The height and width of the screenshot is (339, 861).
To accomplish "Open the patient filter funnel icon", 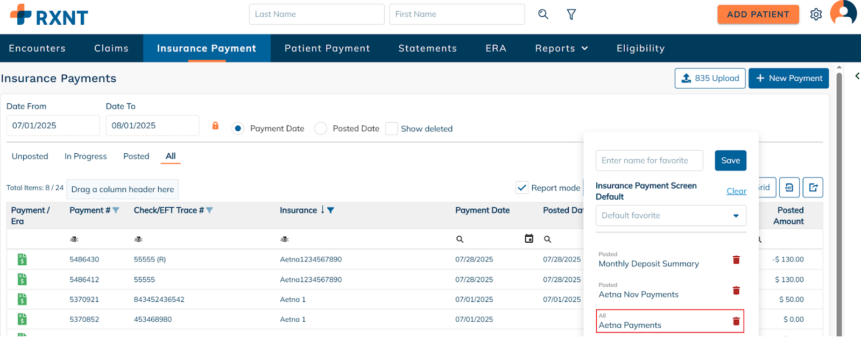I will [x=571, y=15].
